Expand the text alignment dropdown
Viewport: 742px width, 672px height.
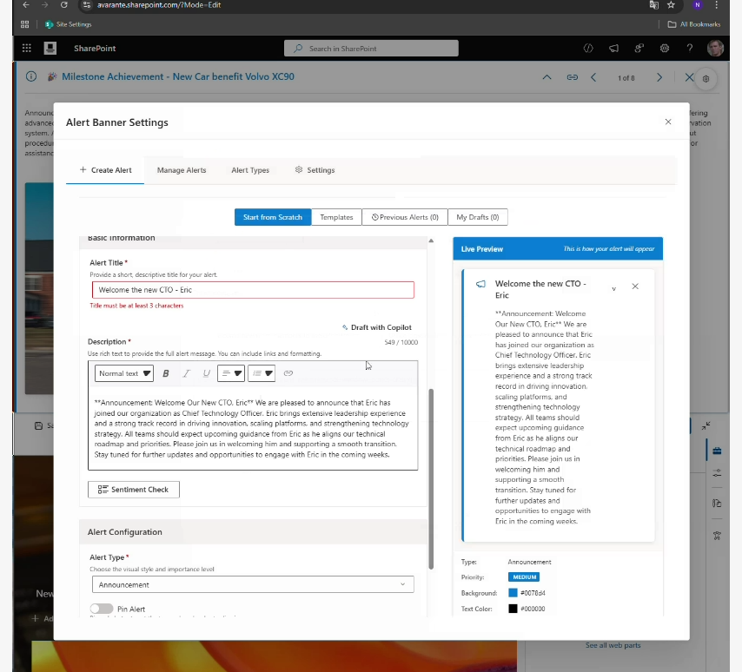coord(231,373)
